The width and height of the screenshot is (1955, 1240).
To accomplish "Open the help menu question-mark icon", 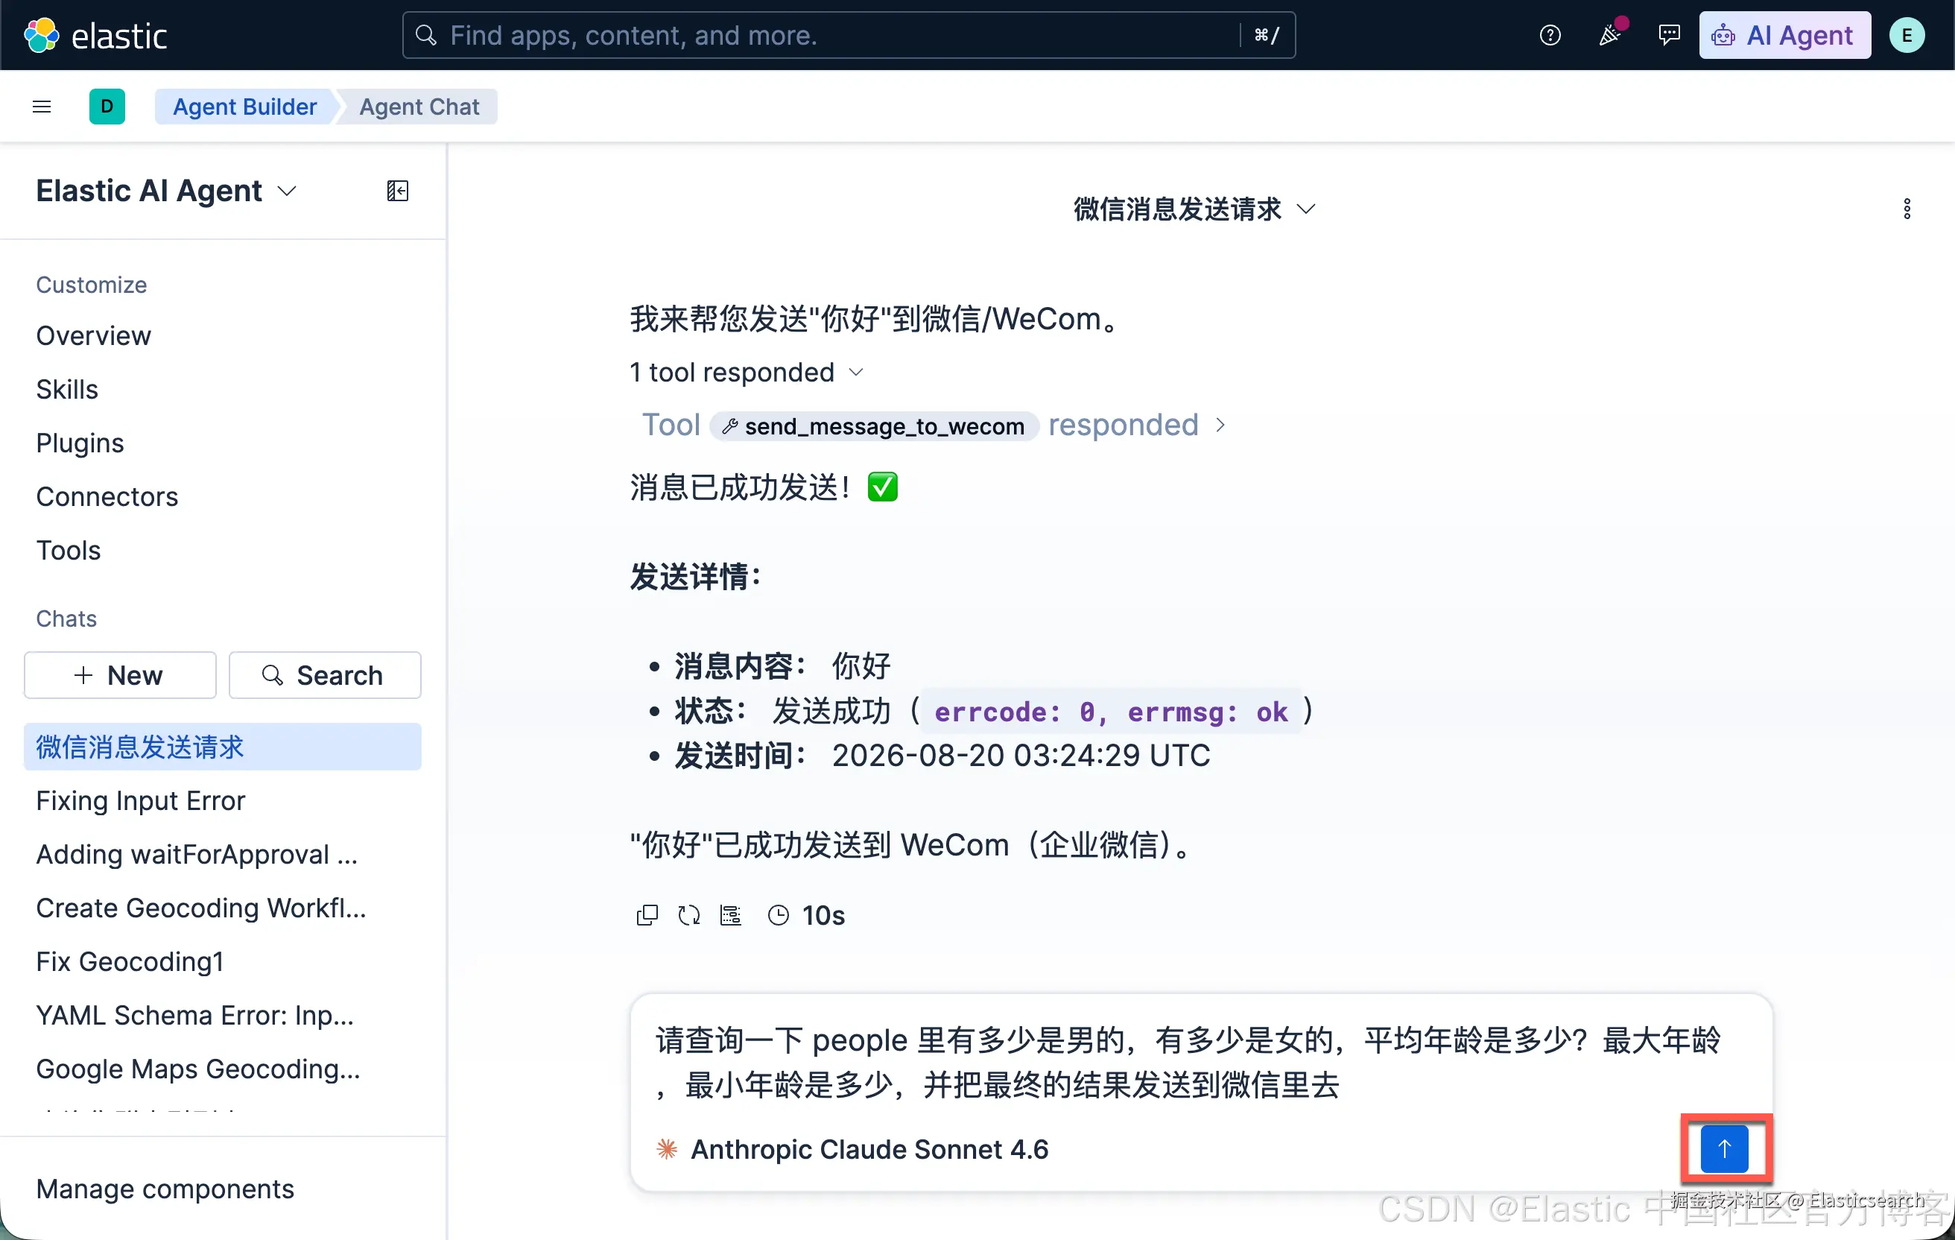I will pos(1550,35).
